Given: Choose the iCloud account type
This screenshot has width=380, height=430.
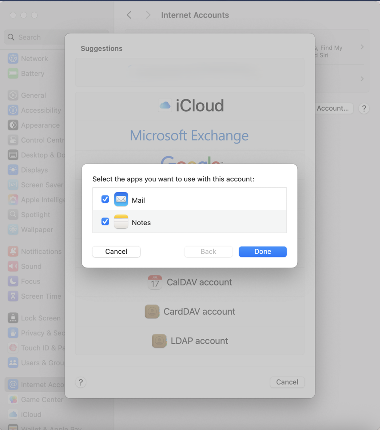Looking at the screenshot, I should [x=190, y=106].
